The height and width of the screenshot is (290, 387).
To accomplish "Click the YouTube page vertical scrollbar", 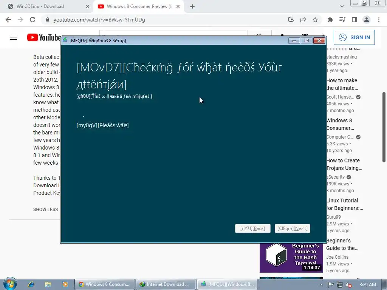I will pos(384,127).
